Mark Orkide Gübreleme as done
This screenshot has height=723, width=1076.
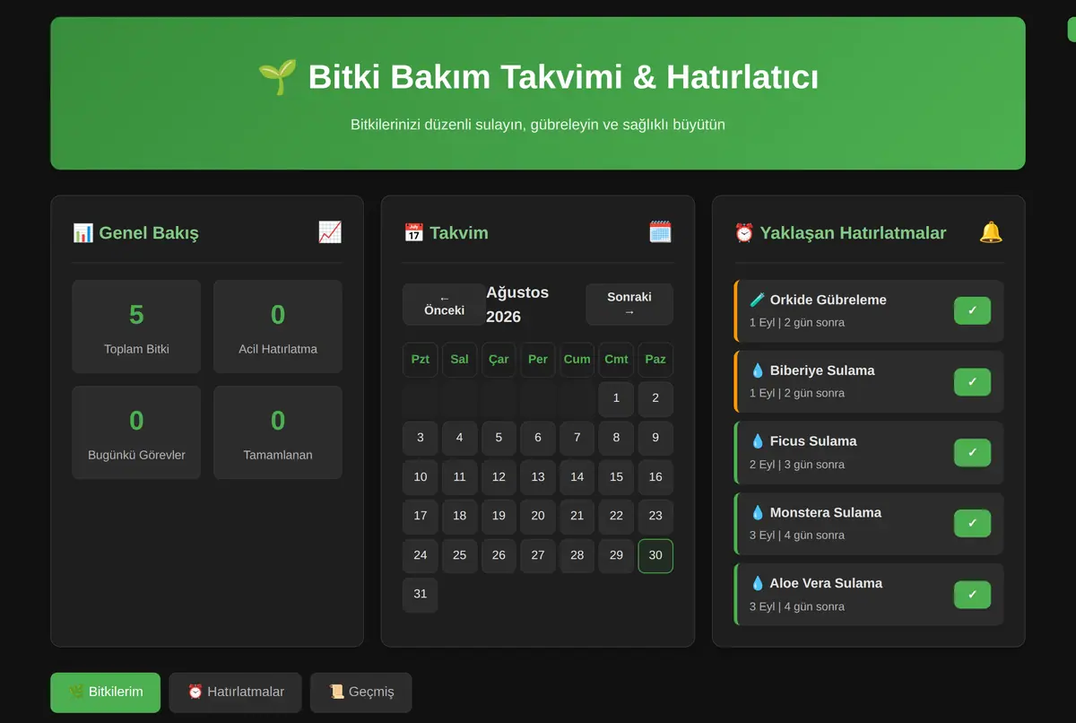[x=972, y=310]
